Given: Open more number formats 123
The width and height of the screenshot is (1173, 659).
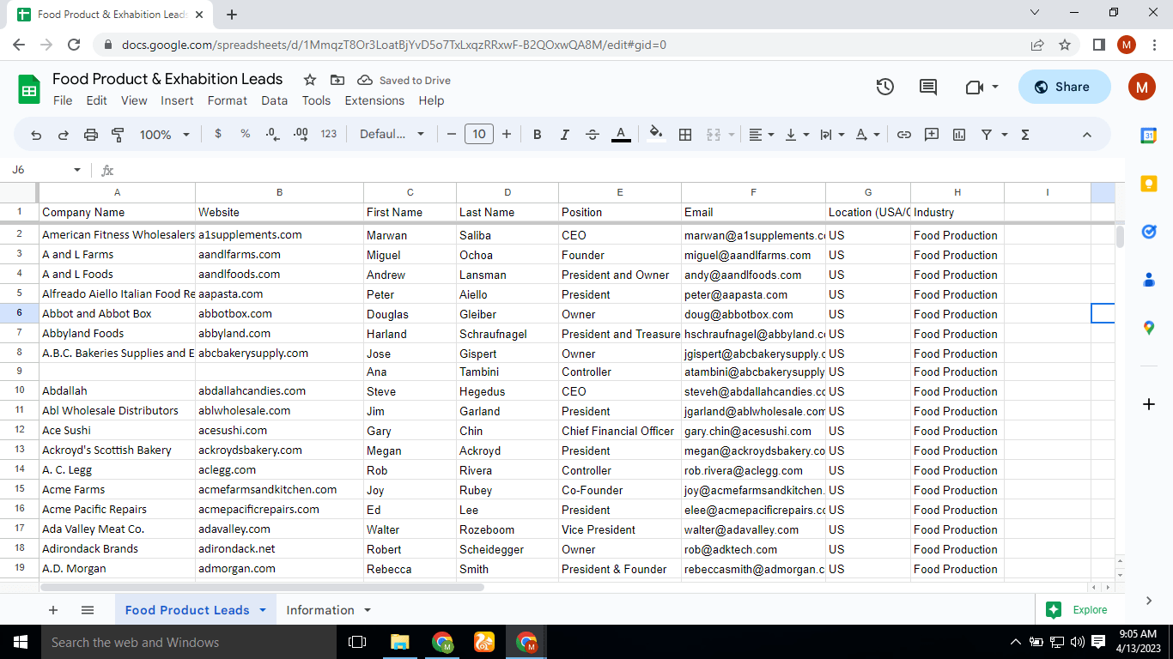Looking at the screenshot, I should coord(329,134).
